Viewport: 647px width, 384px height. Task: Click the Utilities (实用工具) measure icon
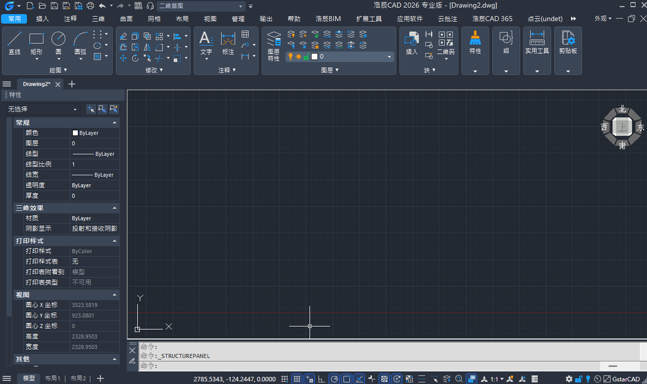tap(537, 42)
